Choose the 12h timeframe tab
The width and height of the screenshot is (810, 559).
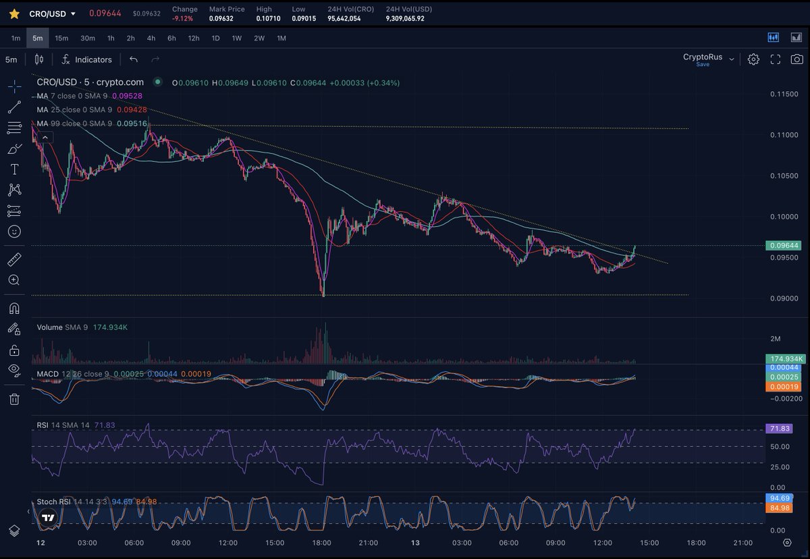(194, 38)
